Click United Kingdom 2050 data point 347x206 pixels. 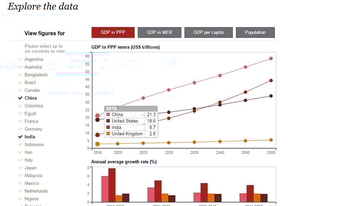[x=271, y=140]
